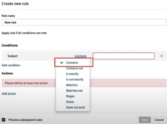This screenshot has width=167, height=124.
Task: Cancel the new rule dialog
Action: point(159,120)
